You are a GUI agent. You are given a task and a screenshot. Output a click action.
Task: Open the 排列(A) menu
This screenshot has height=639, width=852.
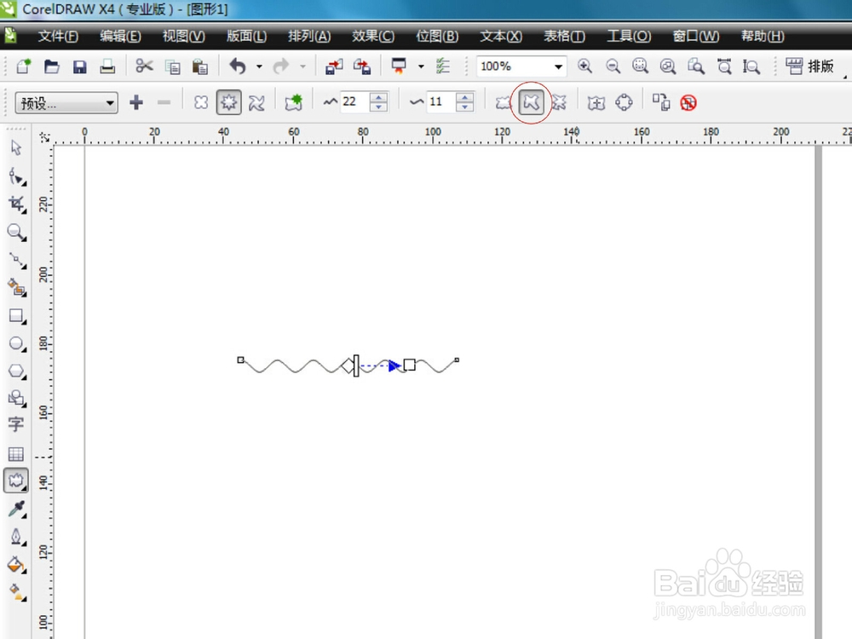click(309, 36)
